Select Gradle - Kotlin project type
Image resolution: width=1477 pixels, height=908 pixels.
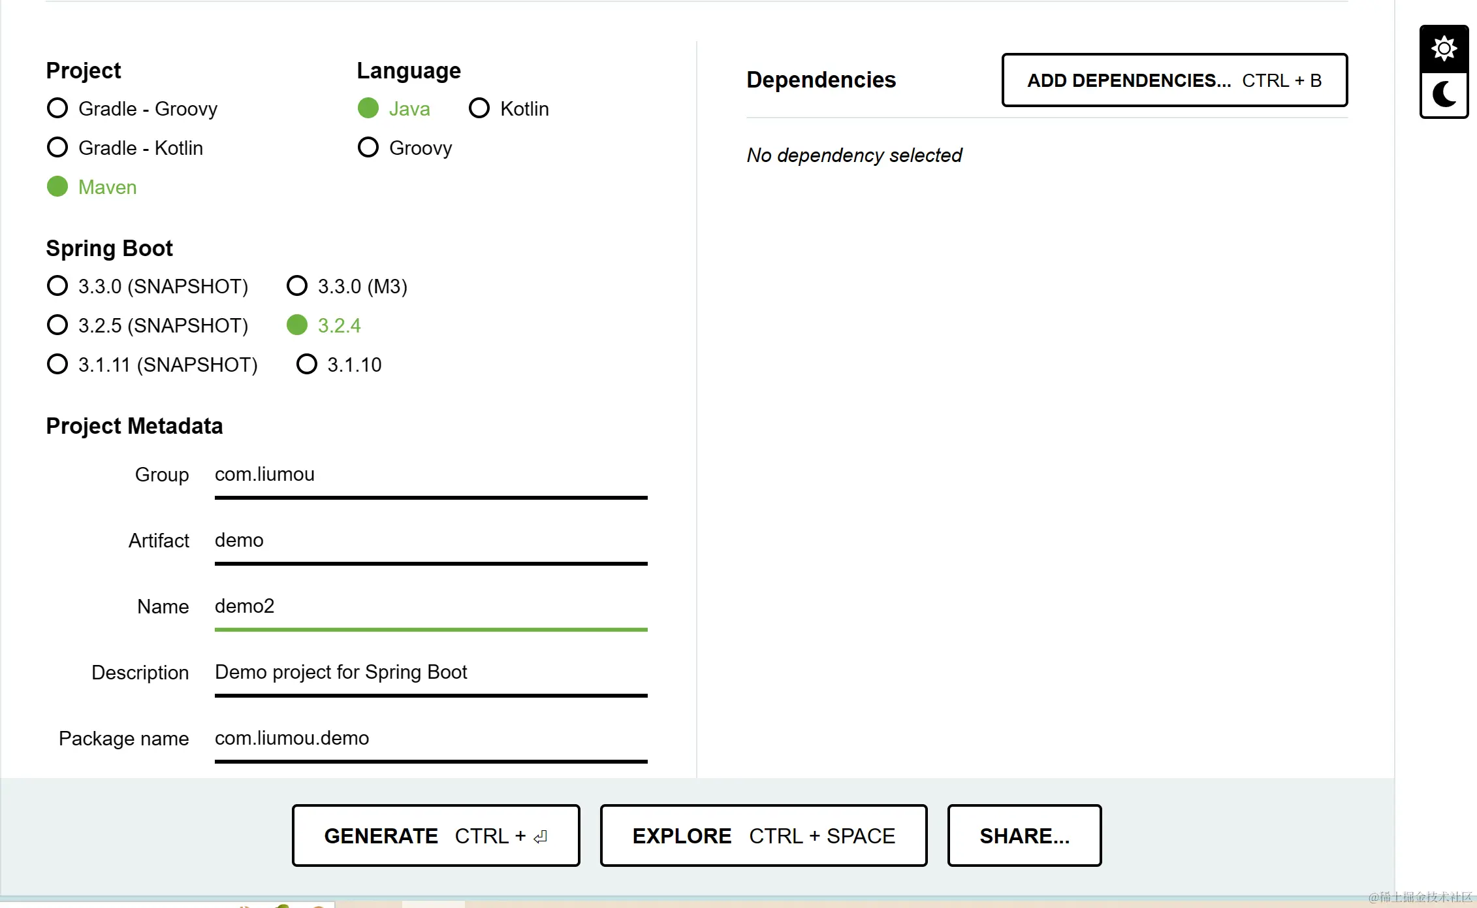[57, 148]
